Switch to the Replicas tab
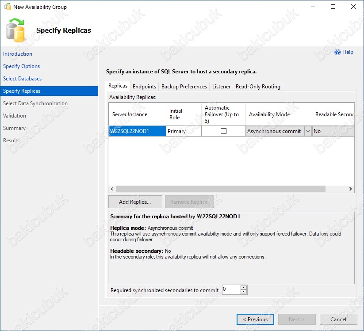364x331 pixels. [118, 86]
